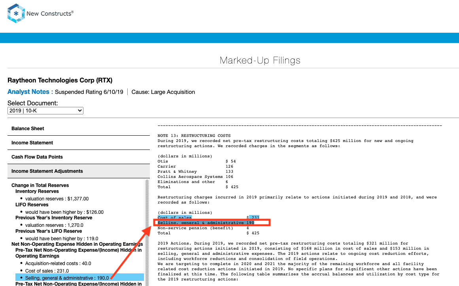Click the New Constructs hexagon logo icon
Image resolution: width=459 pixels, height=286 pixels.
pyautogui.click(x=16, y=13)
